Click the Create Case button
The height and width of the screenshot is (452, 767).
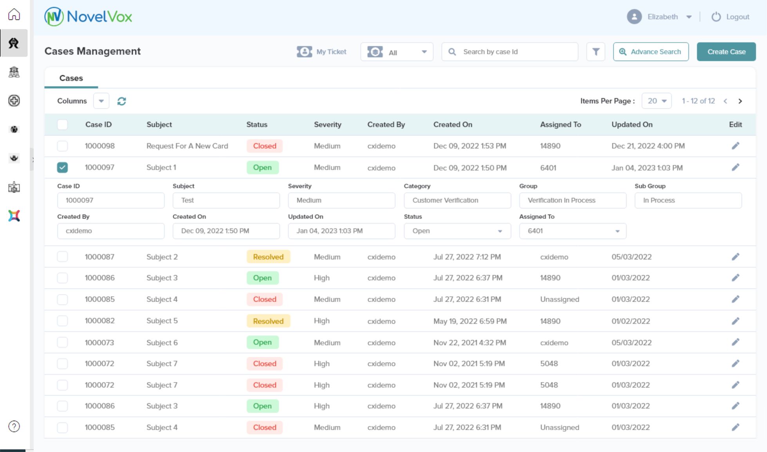(x=726, y=52)
